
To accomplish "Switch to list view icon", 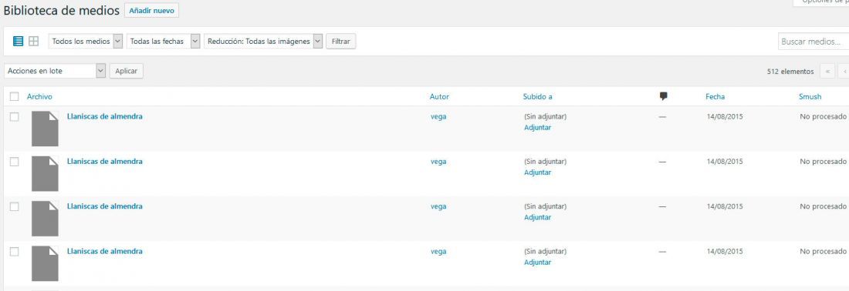I will tap(18, 41).
